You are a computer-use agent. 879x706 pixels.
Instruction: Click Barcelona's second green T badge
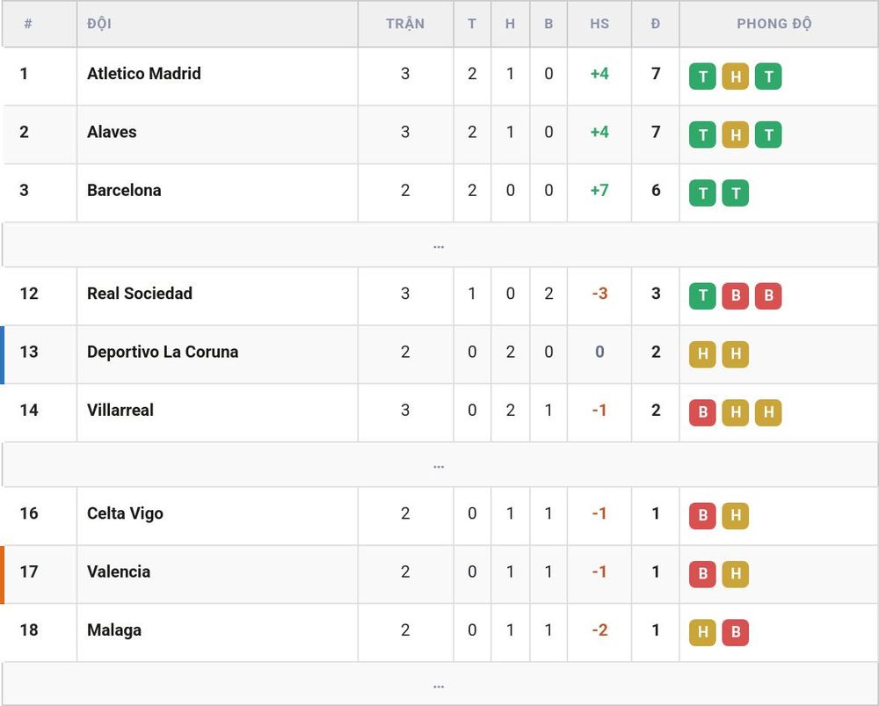click(x=736, y=193)
